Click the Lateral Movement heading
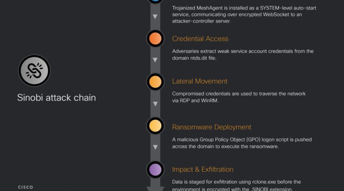The image size is (344, 191). point(200,81)
